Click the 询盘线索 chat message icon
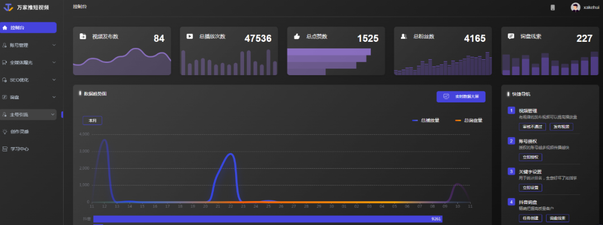This screenshot has width=603, height=225. tap(510, 37)
